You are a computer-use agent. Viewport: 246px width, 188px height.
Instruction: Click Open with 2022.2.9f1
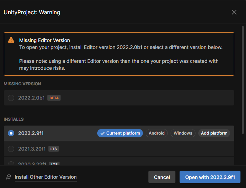tap(210, 177)
